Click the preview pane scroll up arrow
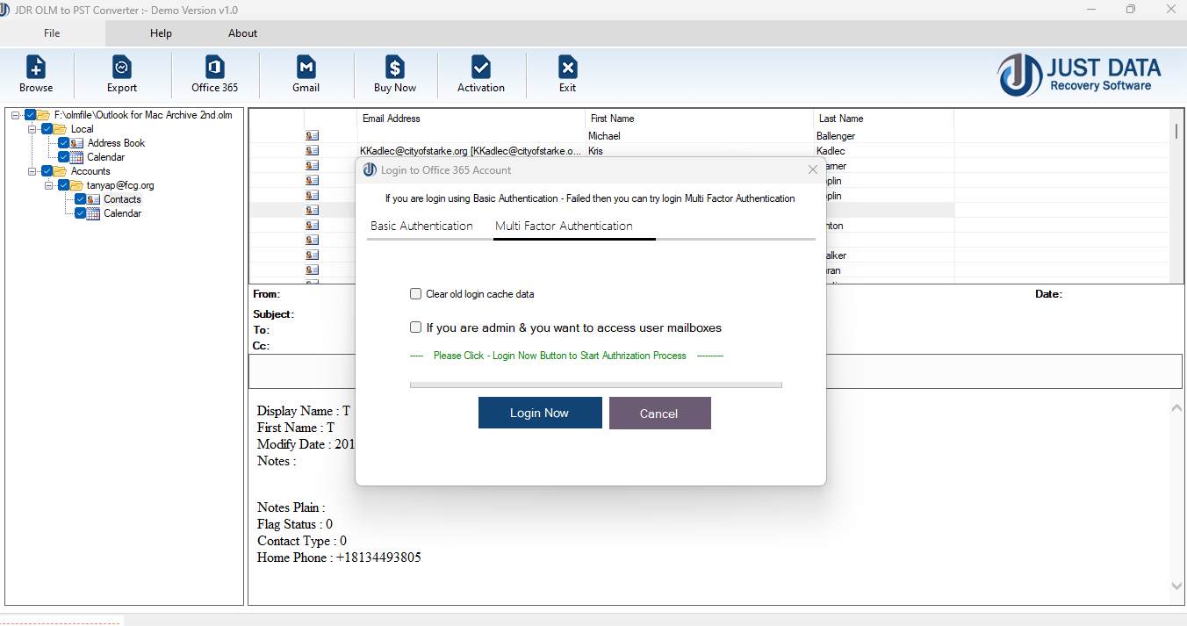 point(1176,408)
